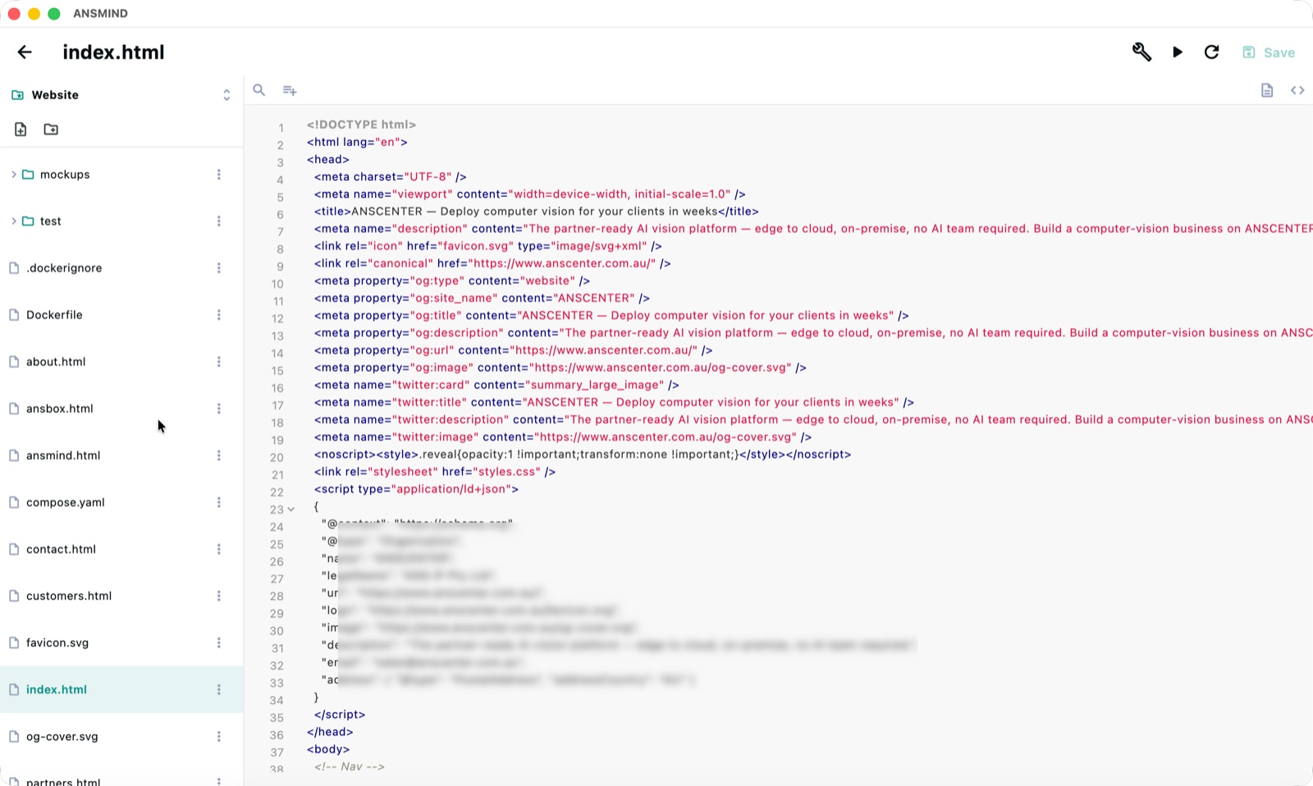The width and height of the screenshot is (1313, 786).
Task: Open more options for ansbox.html
Action: pos(219,409)
